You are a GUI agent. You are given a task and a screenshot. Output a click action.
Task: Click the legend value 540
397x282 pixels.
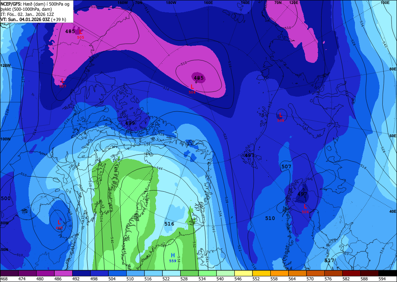pyautogui.click(x=220, y=279)
